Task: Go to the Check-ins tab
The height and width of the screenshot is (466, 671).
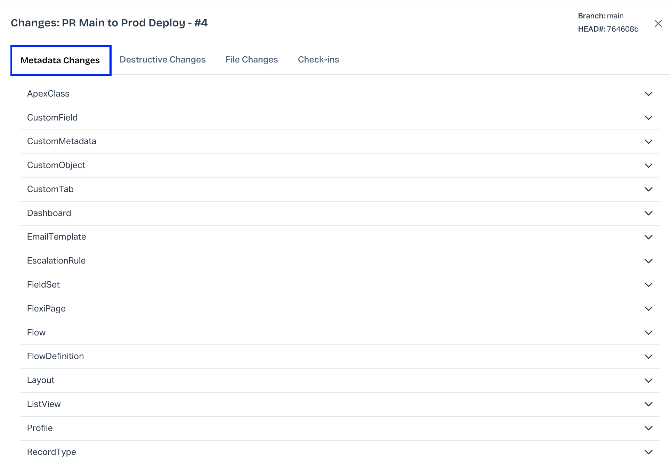Action: 318,60
